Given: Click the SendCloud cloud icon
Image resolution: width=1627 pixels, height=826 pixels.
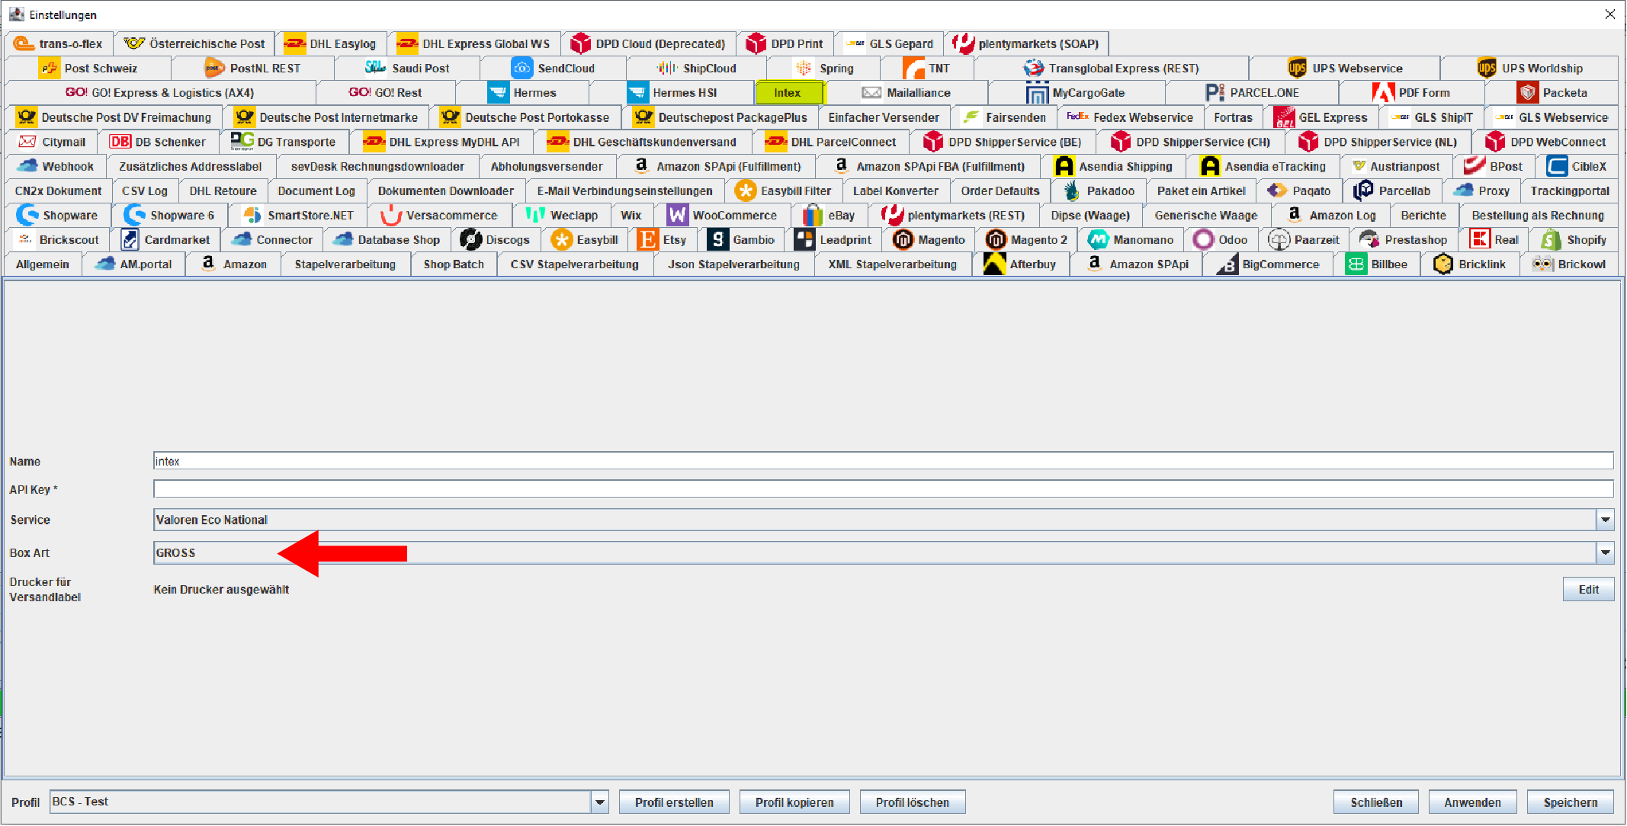Looking at the screenshot, I should pos(521,69).
